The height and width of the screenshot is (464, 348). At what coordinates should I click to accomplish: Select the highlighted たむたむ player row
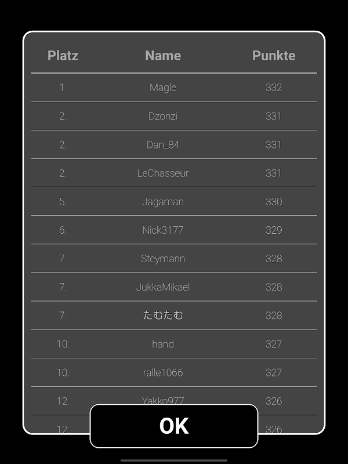tap(163, 315)
